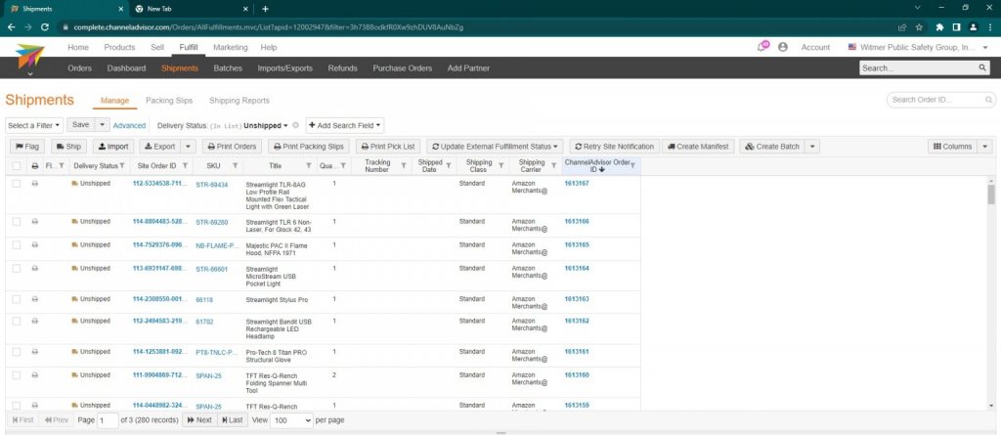Click the Shipping Carrier filter funnel
The height and width of the screenshot is (435, 1001).
click(x=553, y=166)
